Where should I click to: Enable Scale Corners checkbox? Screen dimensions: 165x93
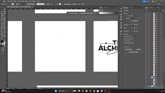[x=124, y=41]
